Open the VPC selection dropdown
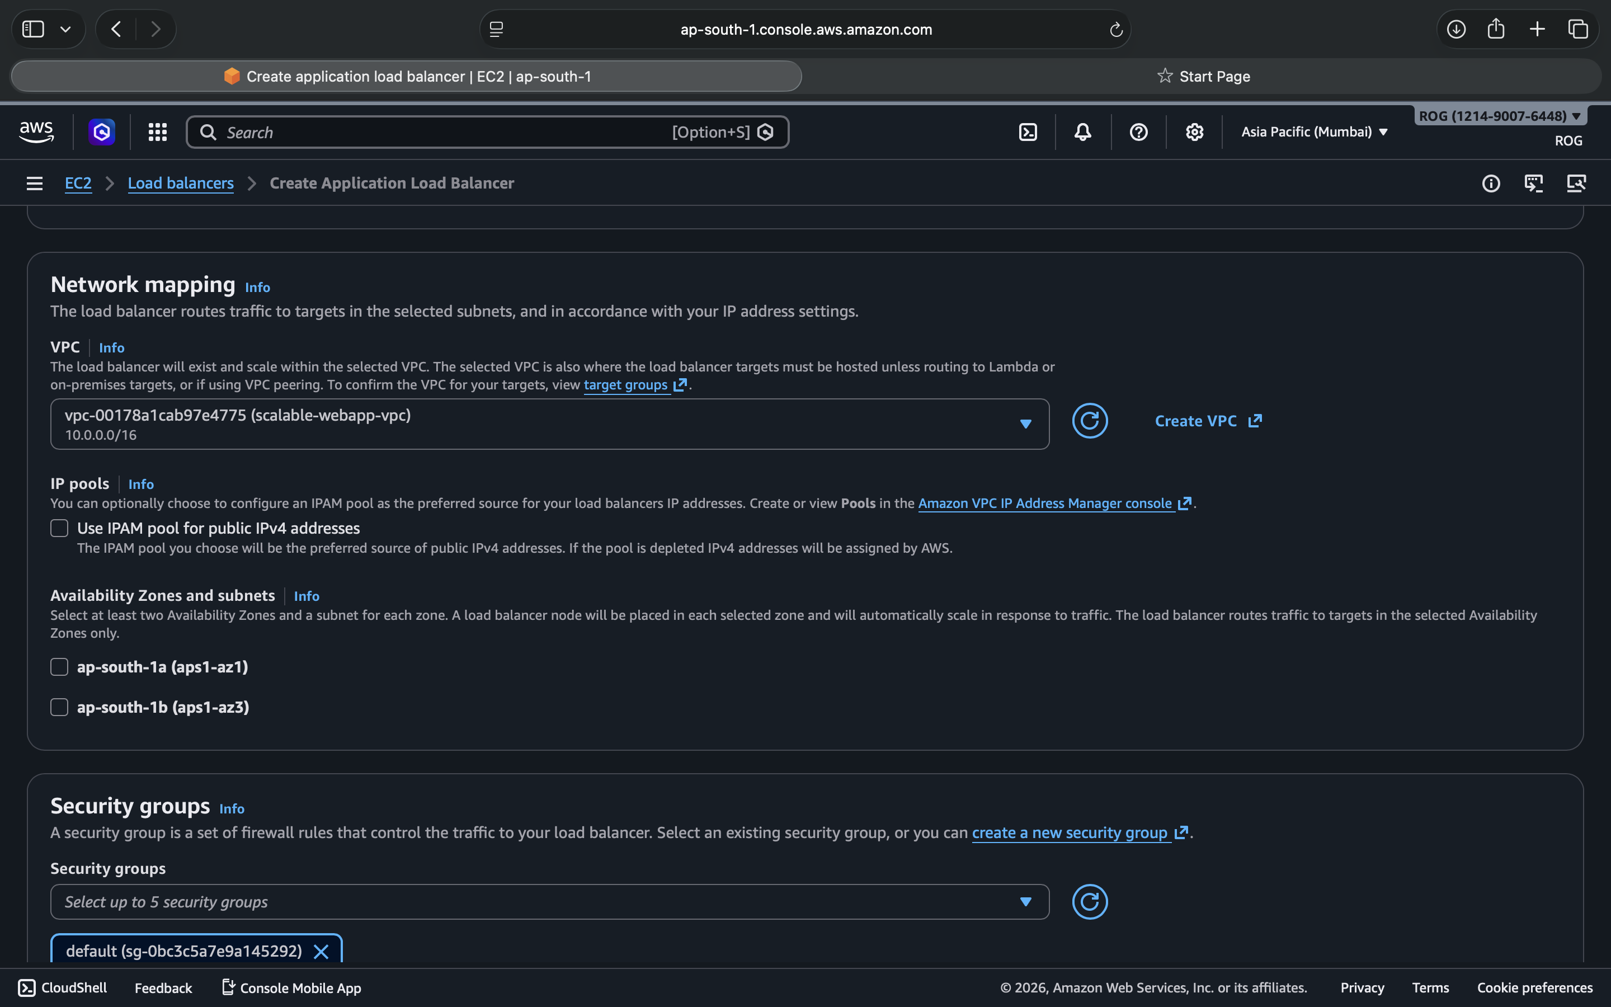Screen dimensions: 1611x1007 point(549,423)
